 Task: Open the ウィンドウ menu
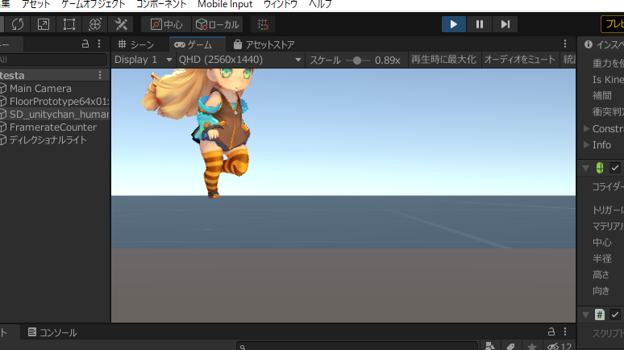point(281,4)
